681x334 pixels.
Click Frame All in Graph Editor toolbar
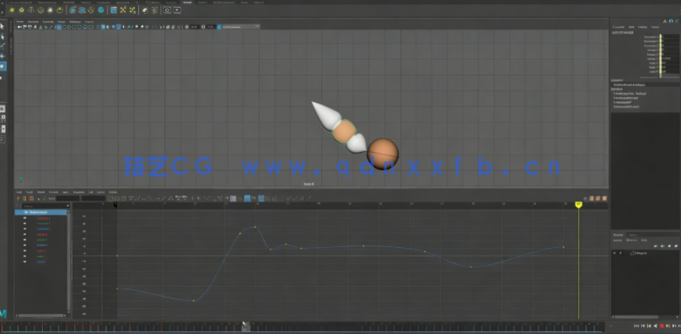110,198
